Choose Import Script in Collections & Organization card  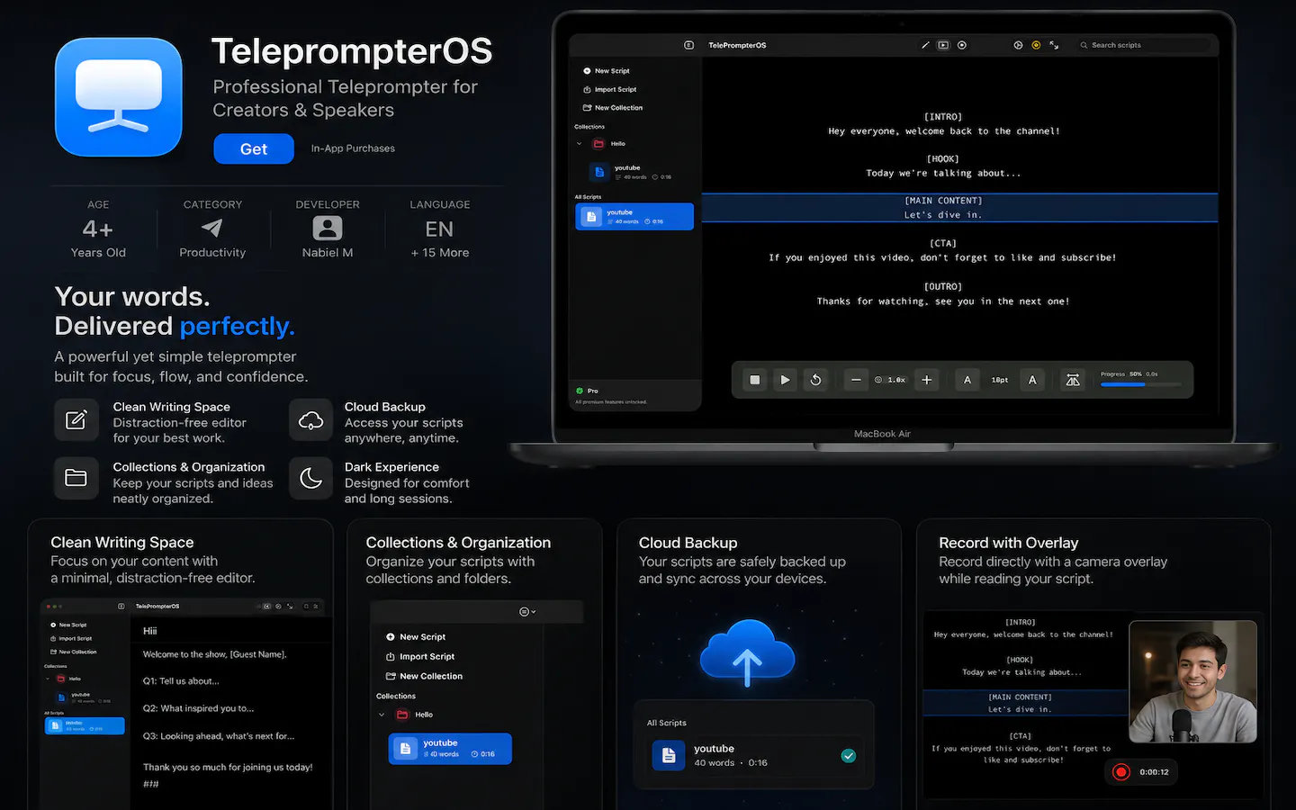420,657
